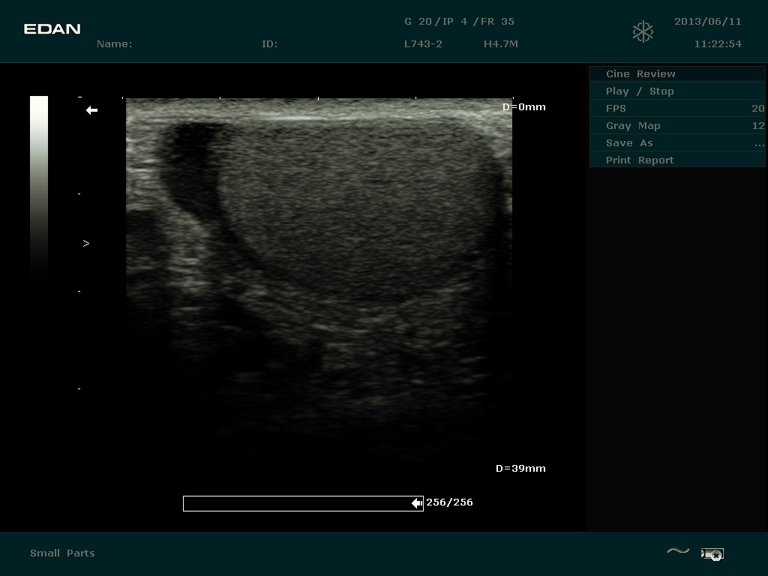This screenshot has height=576, width=768.
Task: Click the disconnected USB drive status icon
Action: (712, 554)
